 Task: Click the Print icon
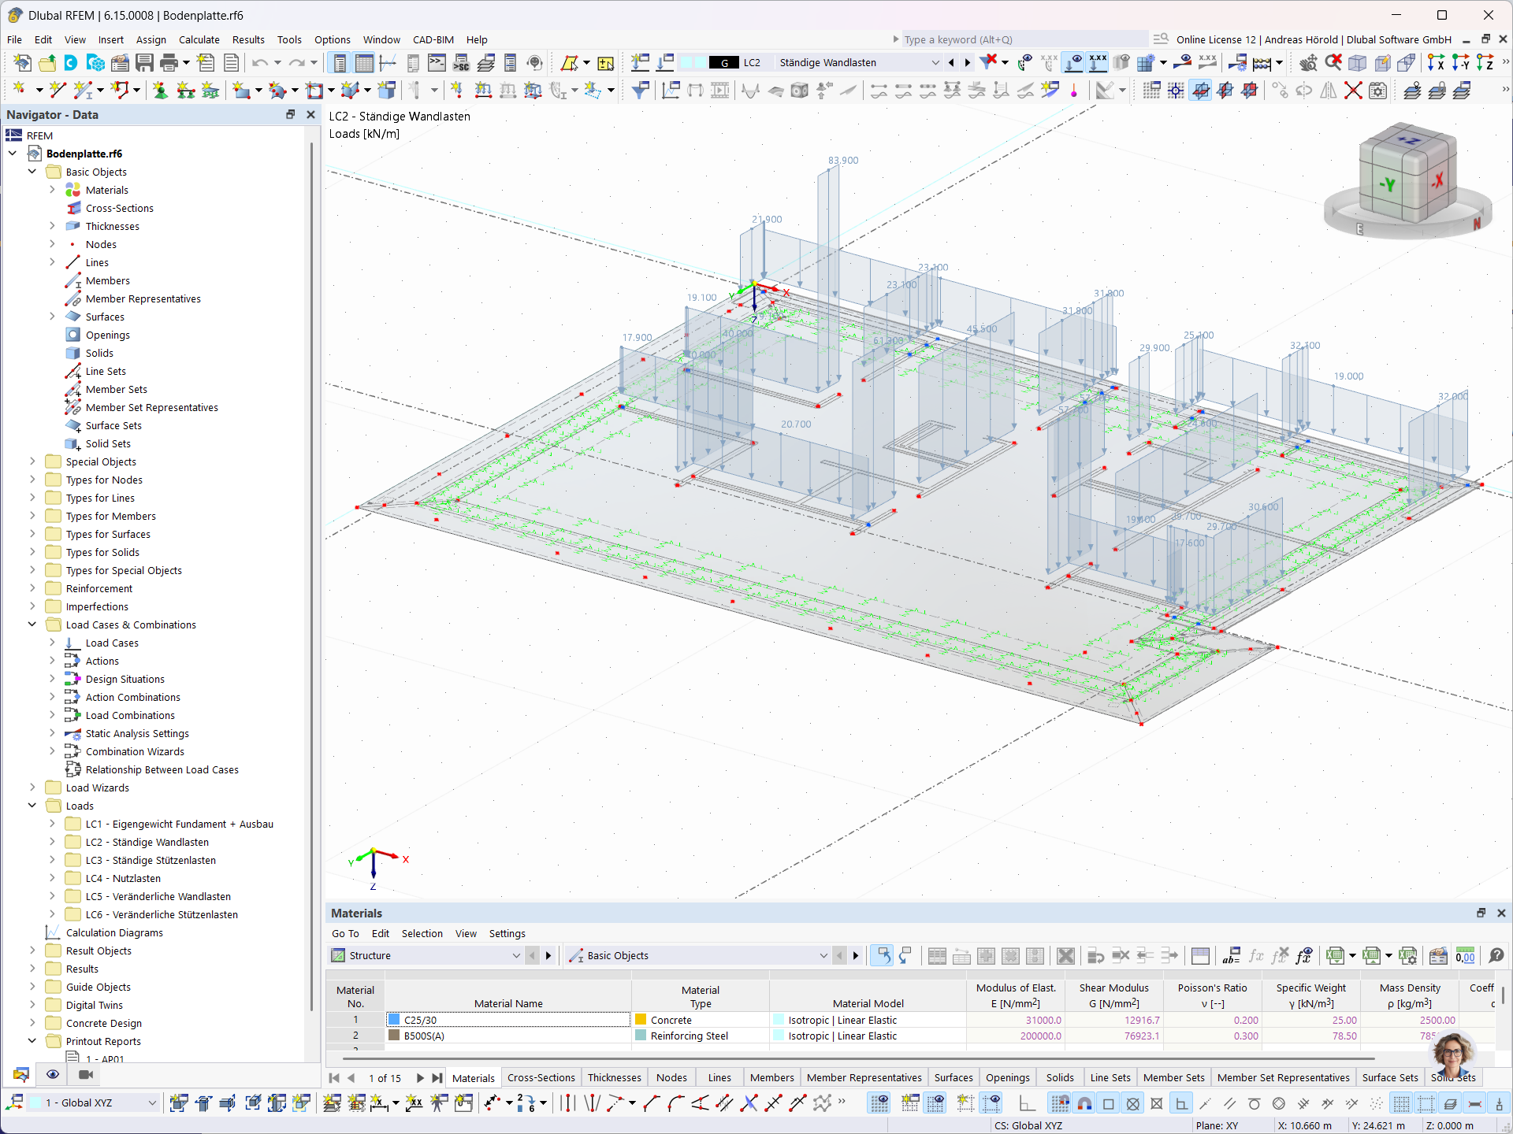tap(169, 63)
